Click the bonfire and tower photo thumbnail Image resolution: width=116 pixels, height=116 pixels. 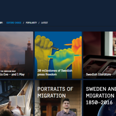click(16, 55)
